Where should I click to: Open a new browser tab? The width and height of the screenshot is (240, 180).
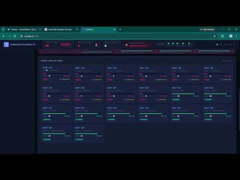coord(120,29)
